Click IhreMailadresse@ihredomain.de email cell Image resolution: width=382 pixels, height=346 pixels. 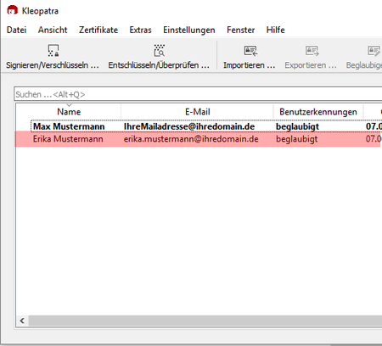tap(189, 126)
